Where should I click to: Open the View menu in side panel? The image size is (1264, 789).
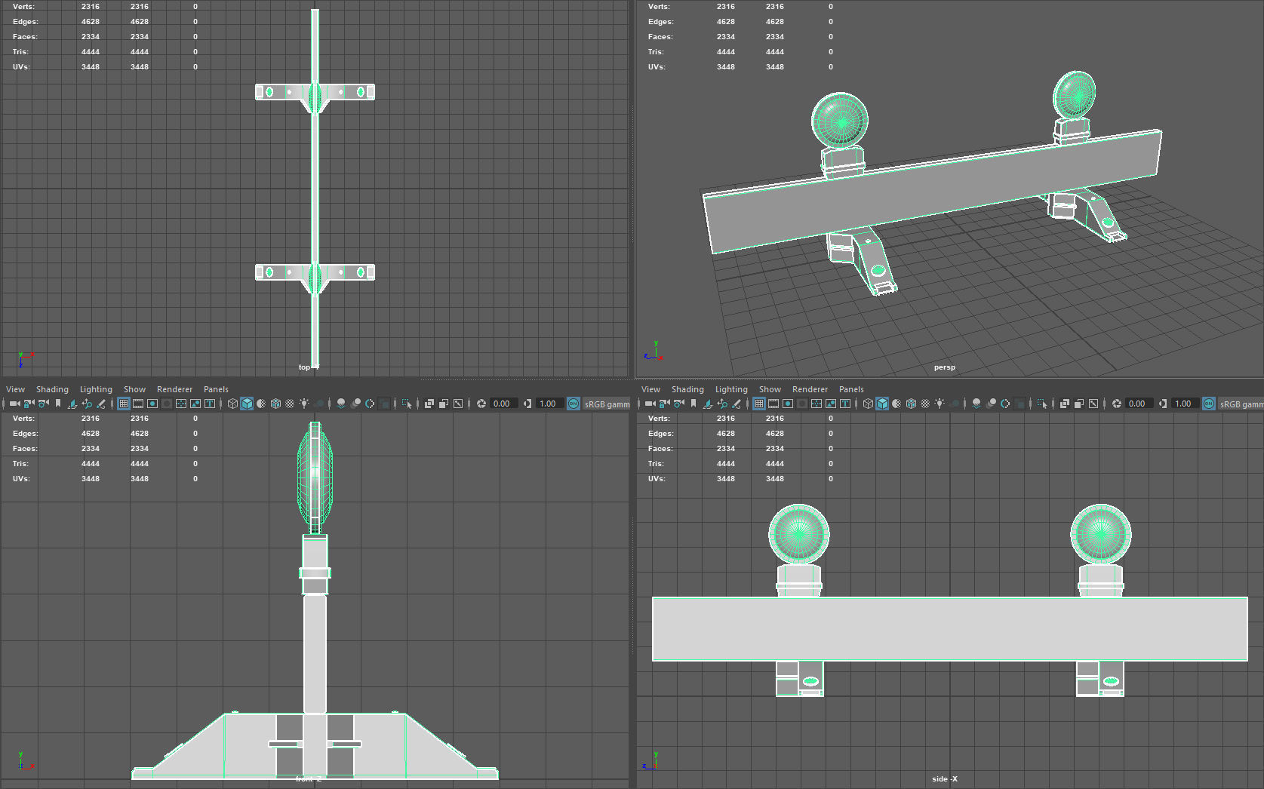click(x=650, y=389)
